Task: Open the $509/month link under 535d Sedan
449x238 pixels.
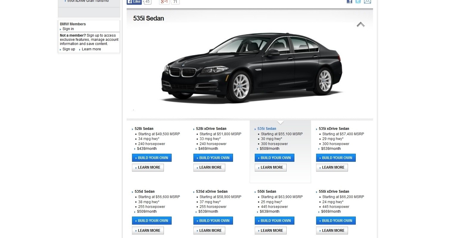Action: coord(147,211)
